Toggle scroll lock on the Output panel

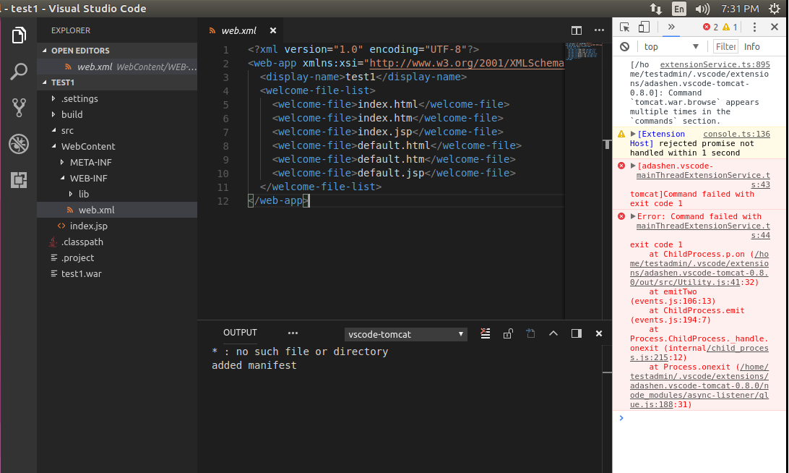(508, 333)
